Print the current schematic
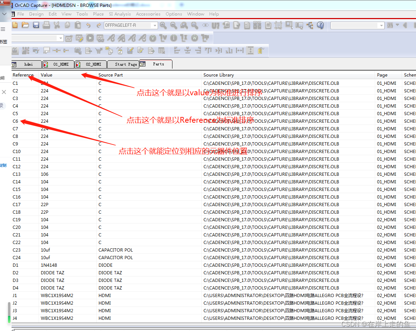The width and height of the screenshot is (416, 331). pyautogui.click(x=46, y=25)
